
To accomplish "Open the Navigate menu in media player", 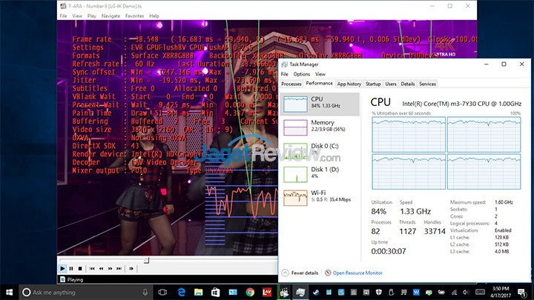I will (x=111, y=16).
